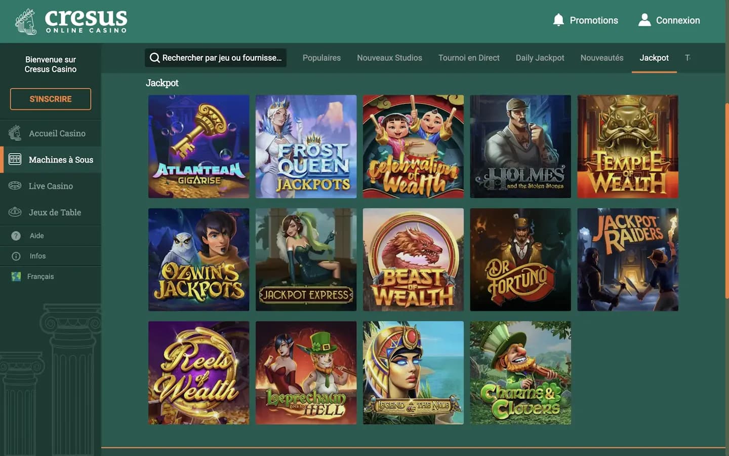Select the Nouveautés tab

pos(601,58)
